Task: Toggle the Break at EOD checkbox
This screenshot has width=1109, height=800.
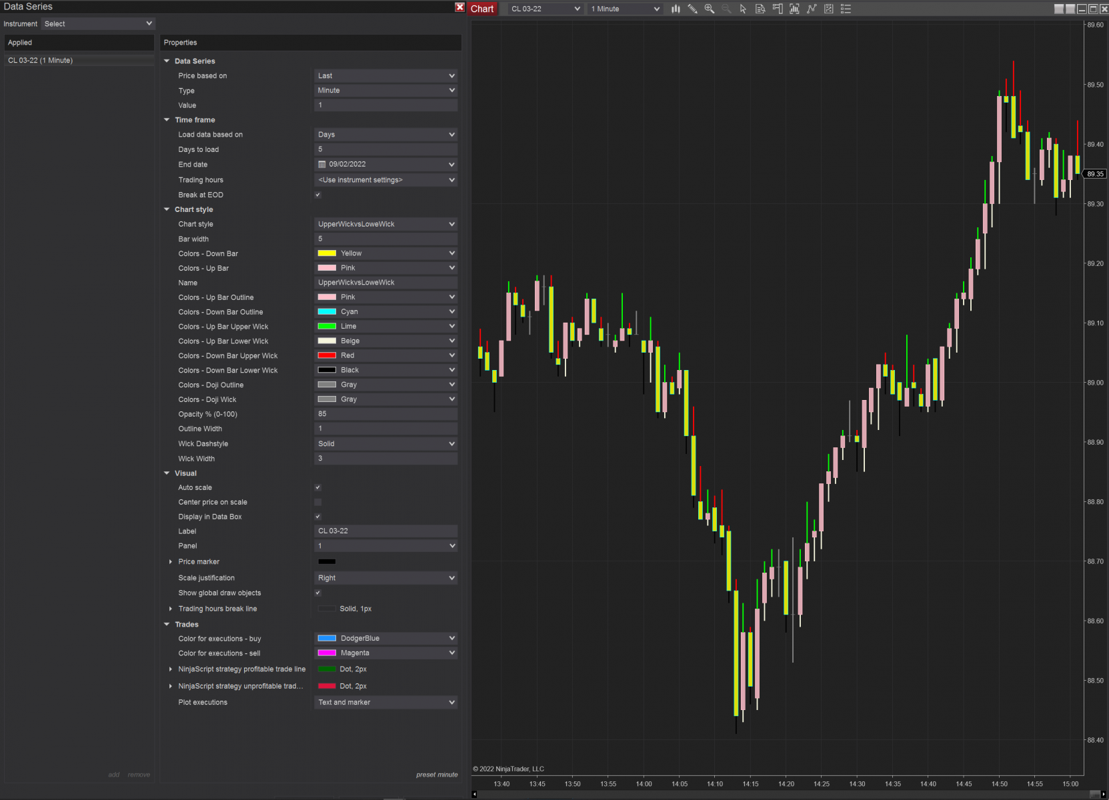Action: [317, 195]
